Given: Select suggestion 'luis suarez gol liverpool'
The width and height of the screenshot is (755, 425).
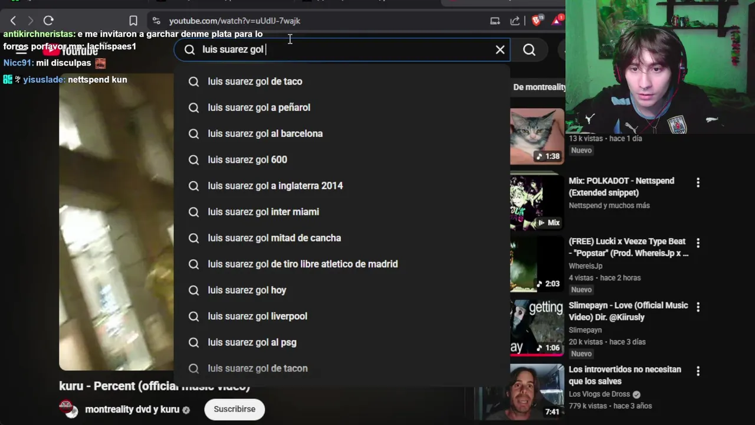Looking at the screenshot, I should pos(342,316).
